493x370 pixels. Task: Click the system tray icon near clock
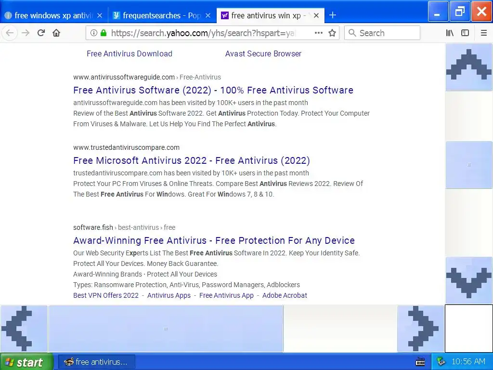(x=441, y=362)
